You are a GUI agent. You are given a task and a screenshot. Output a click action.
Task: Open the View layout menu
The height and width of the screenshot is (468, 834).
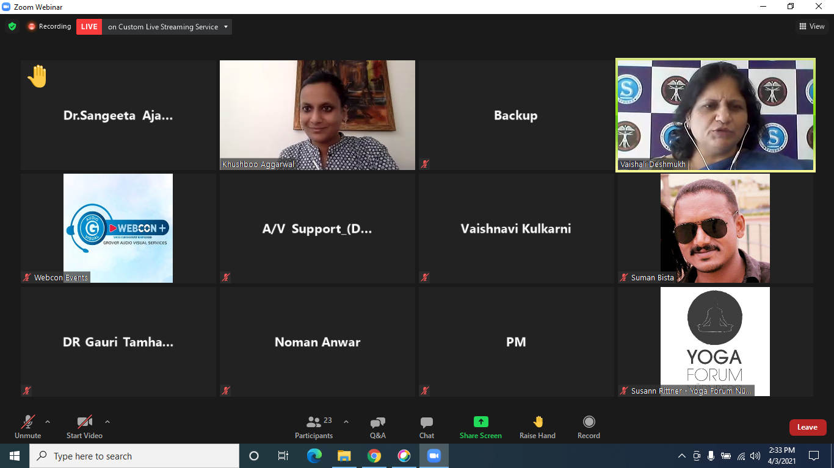(811, 26)
